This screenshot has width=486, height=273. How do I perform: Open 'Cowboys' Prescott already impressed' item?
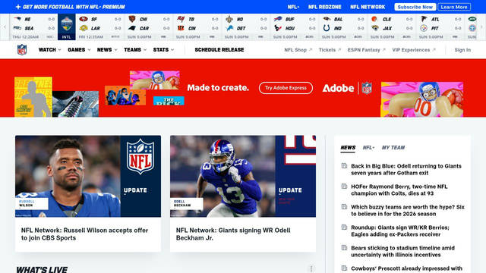pyautogui.click(x=407, y=268)
